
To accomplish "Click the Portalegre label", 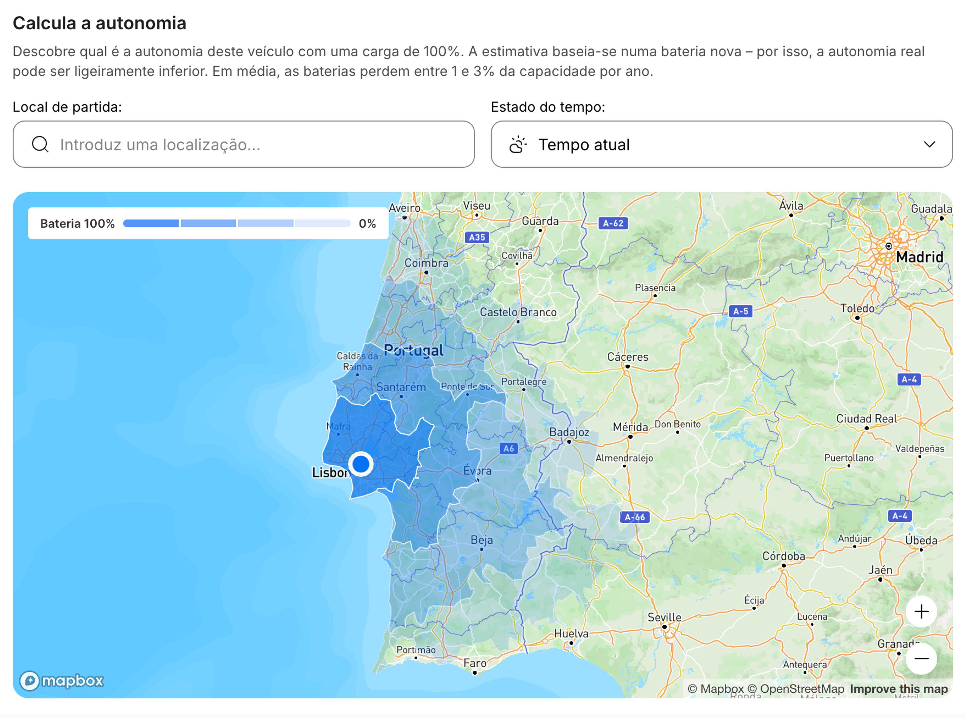I will tap(524, 382).
